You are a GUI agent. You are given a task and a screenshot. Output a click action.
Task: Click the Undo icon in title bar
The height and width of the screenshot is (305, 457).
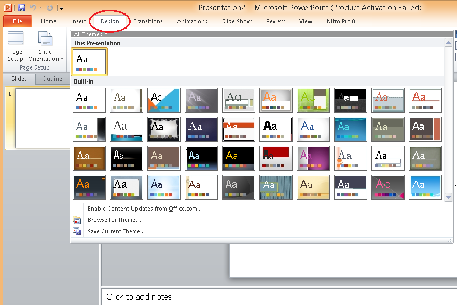click(33, 8)
